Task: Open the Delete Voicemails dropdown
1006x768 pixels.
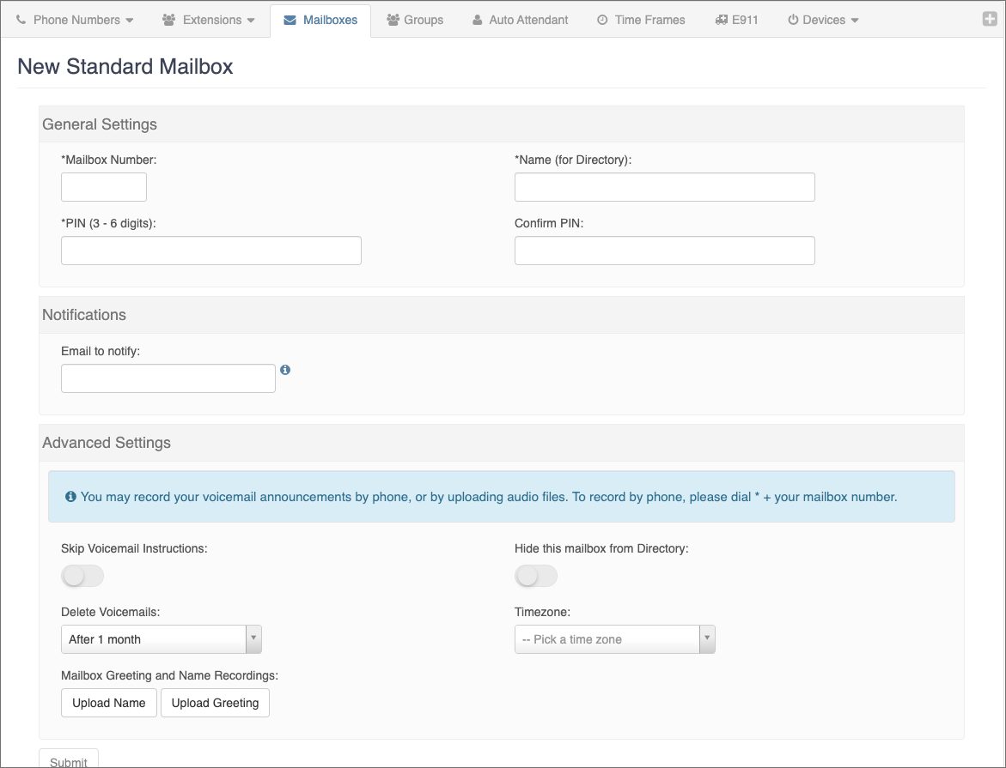Action: coord(161,639)
